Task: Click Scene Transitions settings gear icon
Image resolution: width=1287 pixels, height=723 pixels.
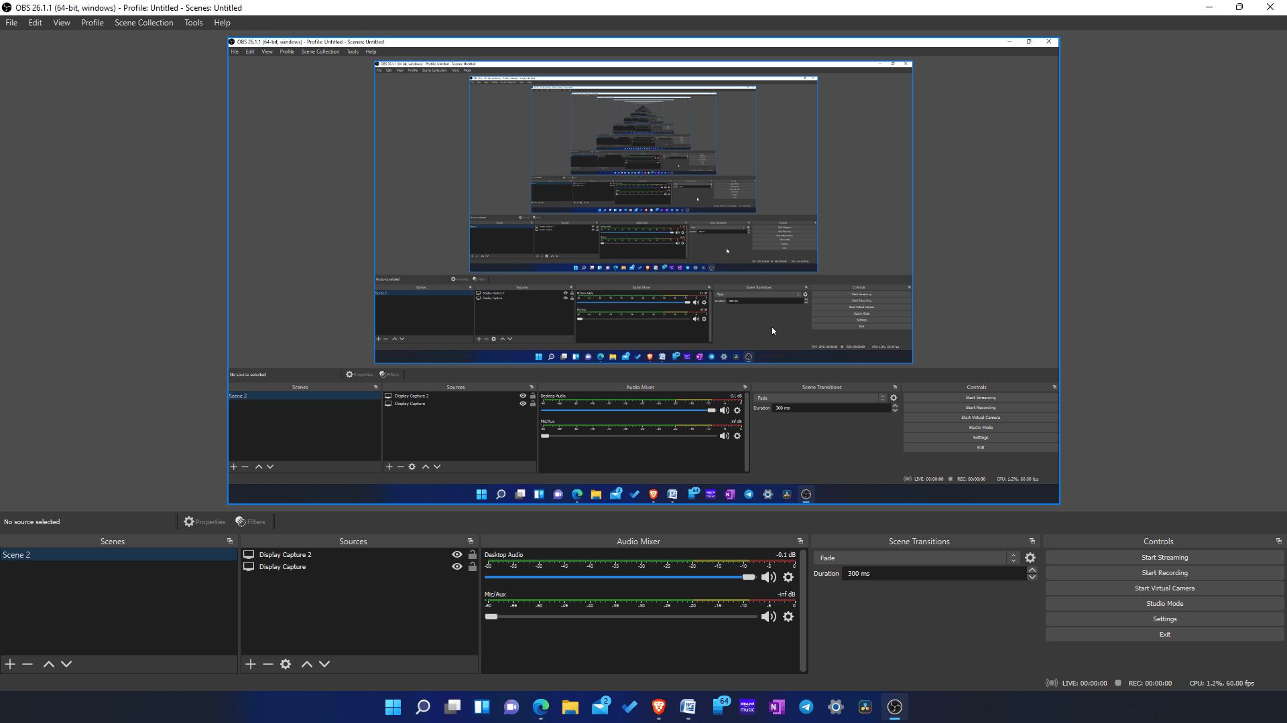Action: coord(1031,557)
